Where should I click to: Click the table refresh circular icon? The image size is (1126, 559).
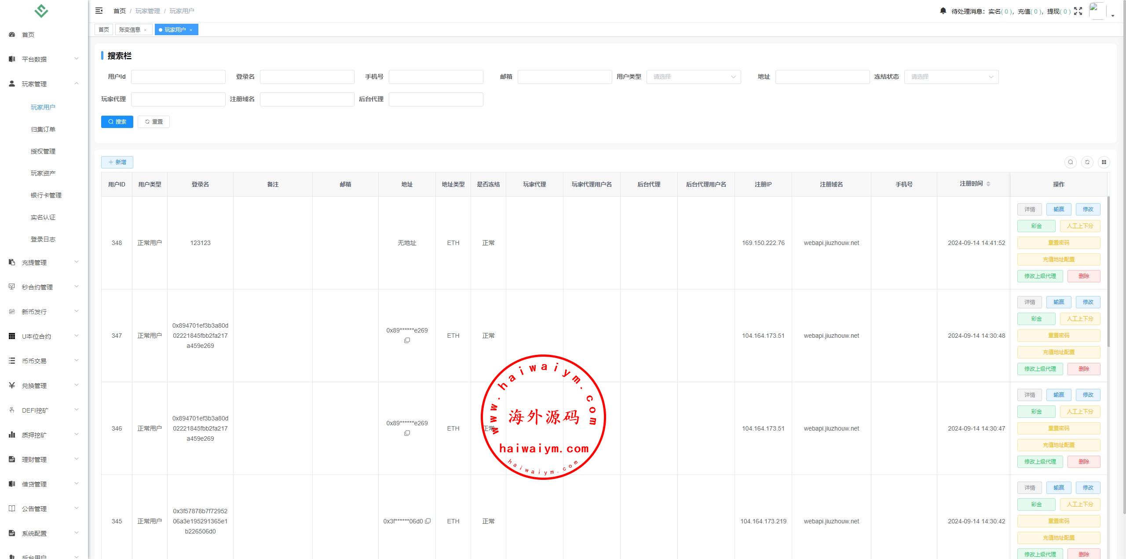click(1087, 162)
